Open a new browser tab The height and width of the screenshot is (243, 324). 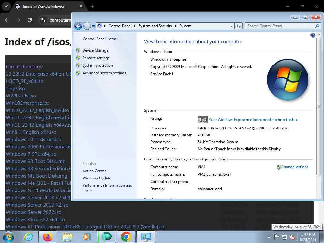click(x=92, y=6)
